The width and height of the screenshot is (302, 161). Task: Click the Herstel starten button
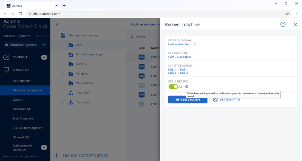click(188, 100)
